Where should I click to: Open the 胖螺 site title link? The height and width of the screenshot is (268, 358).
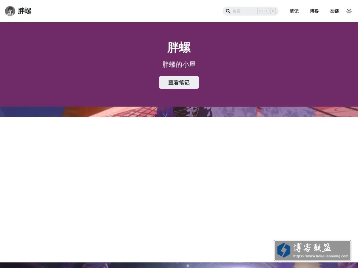[x=24, y=11]
